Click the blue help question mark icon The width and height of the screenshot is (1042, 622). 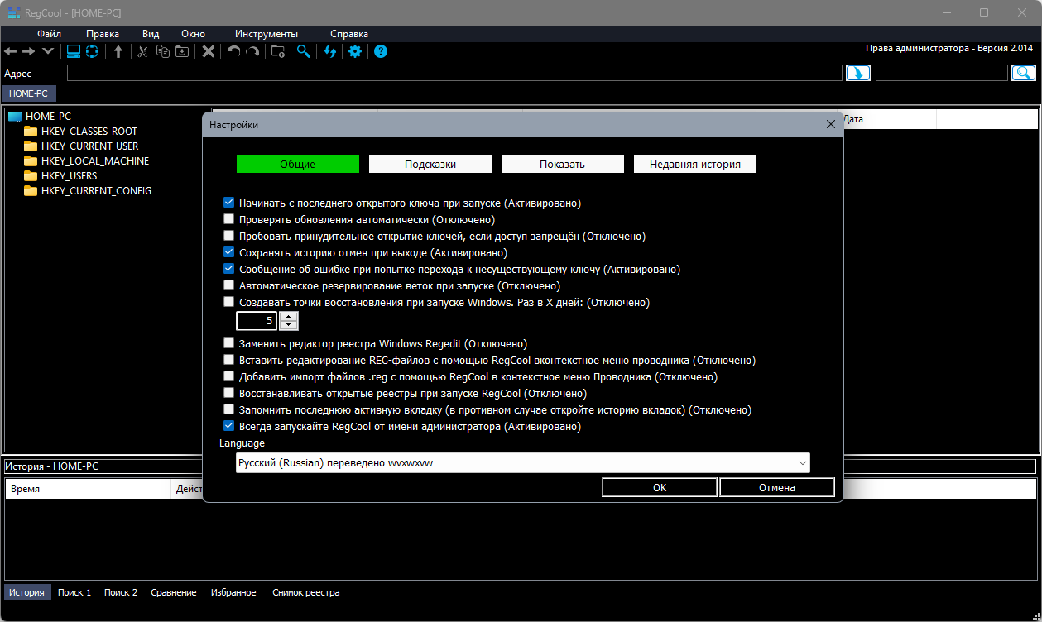[x=381, y=51]
